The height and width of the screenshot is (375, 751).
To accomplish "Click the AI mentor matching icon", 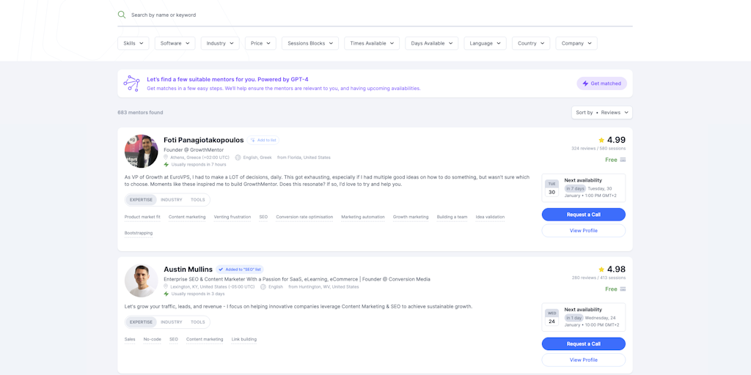I will tap(131, 83).
